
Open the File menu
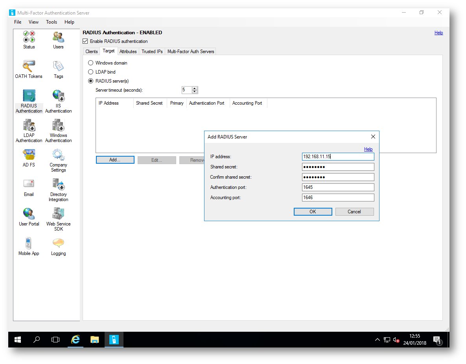[18, 22]
